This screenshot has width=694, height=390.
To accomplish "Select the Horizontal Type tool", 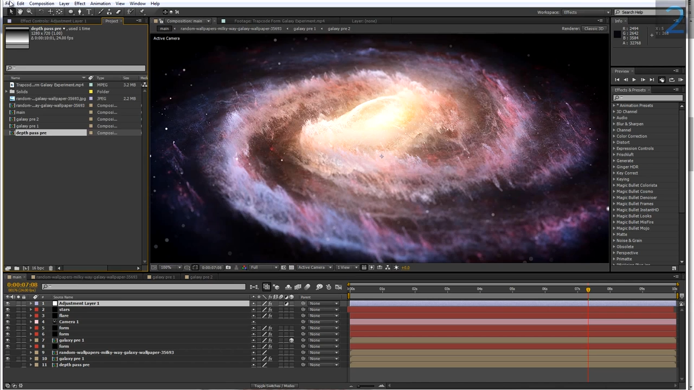I will pos(89,12).
